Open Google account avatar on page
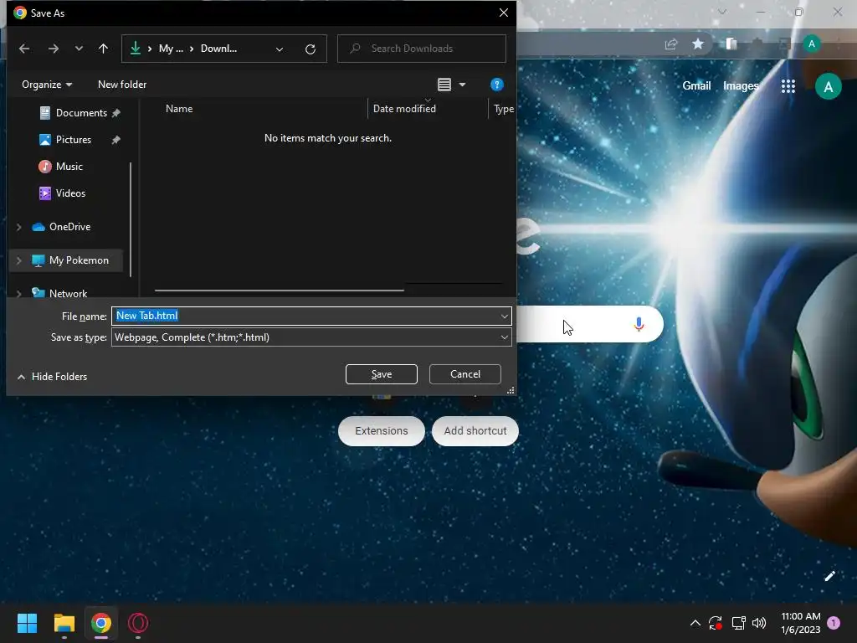The height and width of the screenshot is (643, 857). (x=828, y=86)
